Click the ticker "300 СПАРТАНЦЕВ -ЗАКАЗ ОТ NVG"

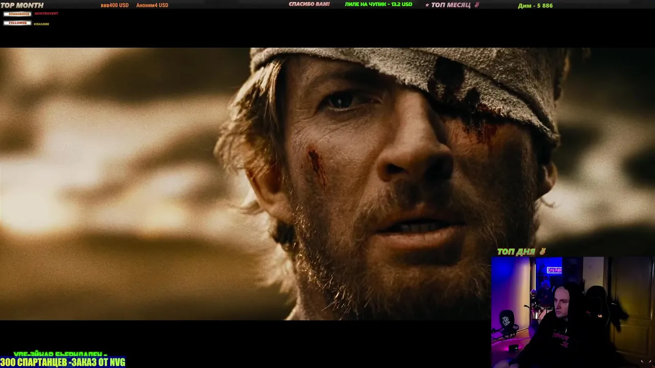click(x=63, y=362)
